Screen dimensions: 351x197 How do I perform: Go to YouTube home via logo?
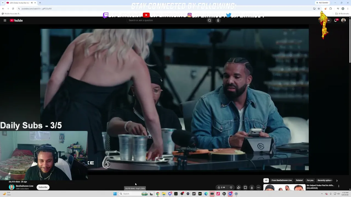click(x=16, y=20)
